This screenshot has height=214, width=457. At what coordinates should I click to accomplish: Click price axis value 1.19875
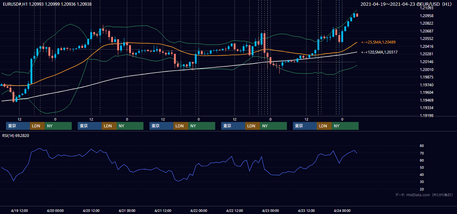(x=427, y=77)
